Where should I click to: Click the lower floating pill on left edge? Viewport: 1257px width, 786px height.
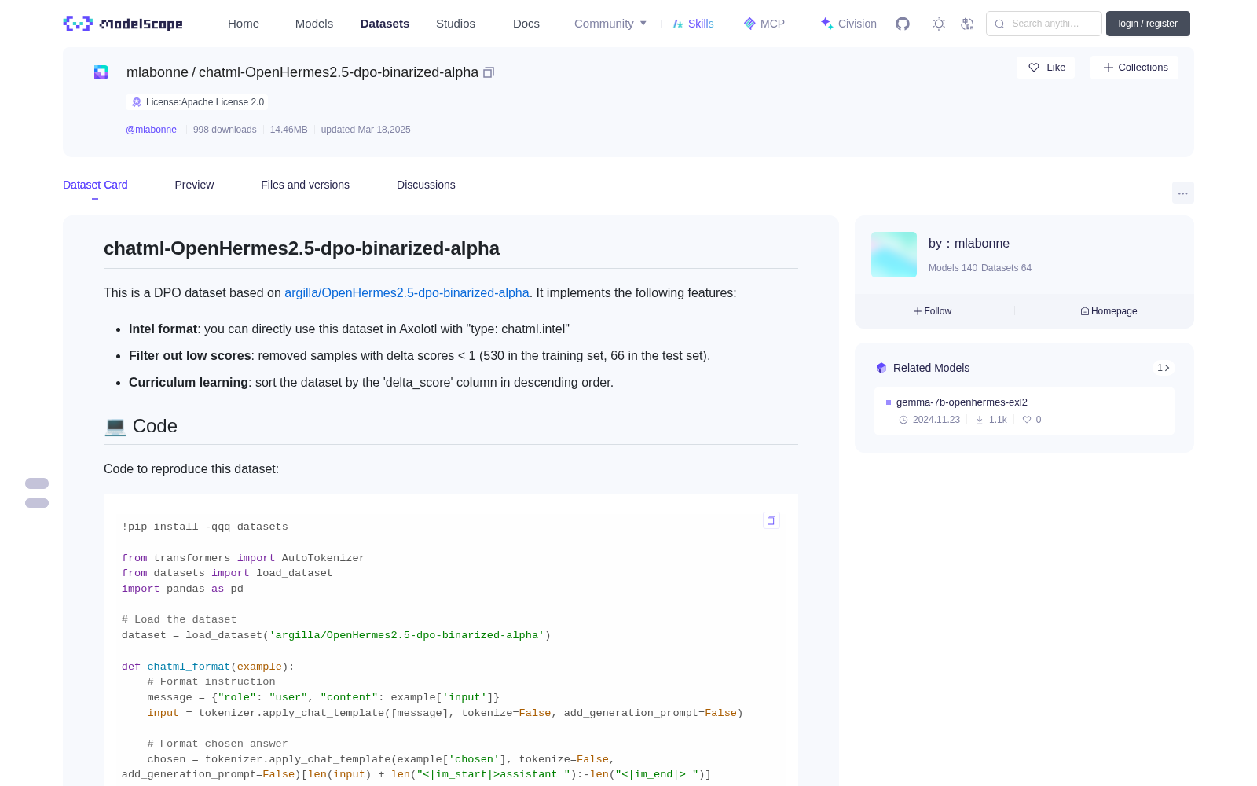pos(37,503)
